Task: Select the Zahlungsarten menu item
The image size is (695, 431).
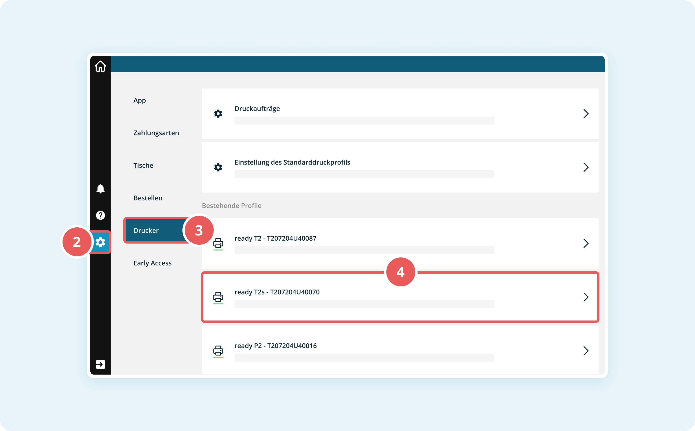Action: click(156, 133)
